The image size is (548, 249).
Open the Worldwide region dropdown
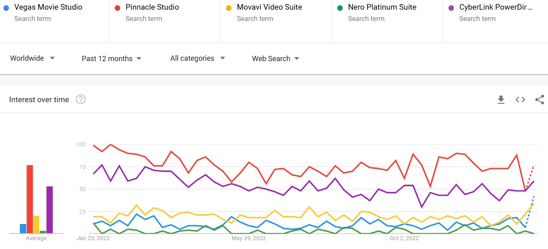[32, 58]
